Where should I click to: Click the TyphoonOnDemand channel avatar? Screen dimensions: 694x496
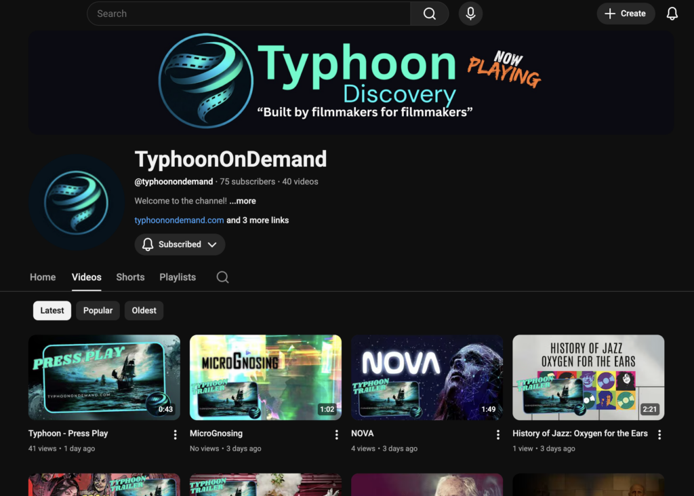76,202
